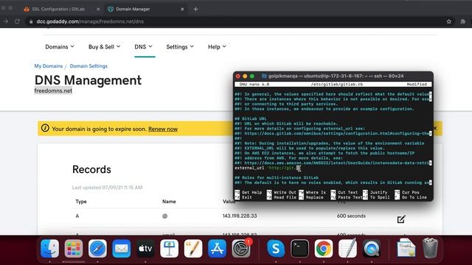Open Pages app in the dock

click(x=193, y=249)
